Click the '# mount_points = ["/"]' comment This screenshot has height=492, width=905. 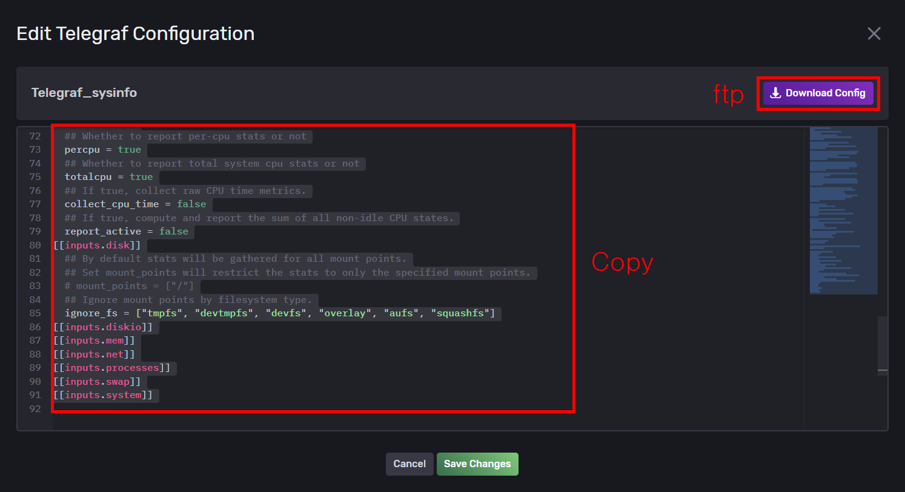click(130, 286)
